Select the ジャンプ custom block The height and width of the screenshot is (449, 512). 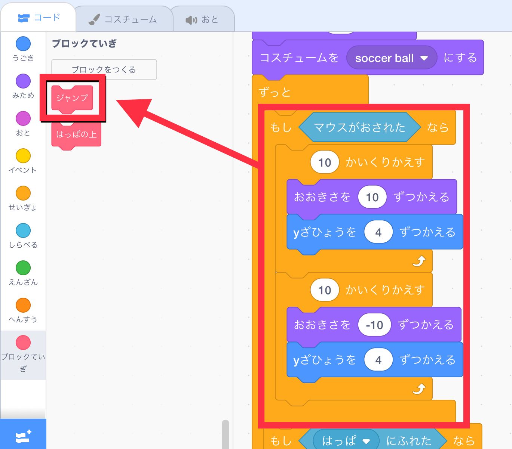click(72, 98)
